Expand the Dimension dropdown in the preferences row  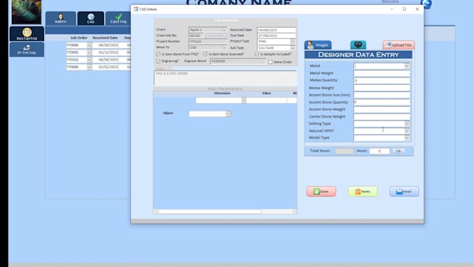(x=244, y=100)
